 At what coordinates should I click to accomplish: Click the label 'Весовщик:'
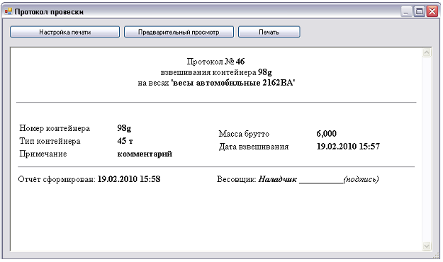click(x=237, y=179)
